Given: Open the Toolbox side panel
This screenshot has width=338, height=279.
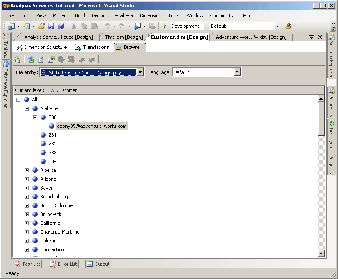Looking at the screenshot, I should click(x=6, y=46).
